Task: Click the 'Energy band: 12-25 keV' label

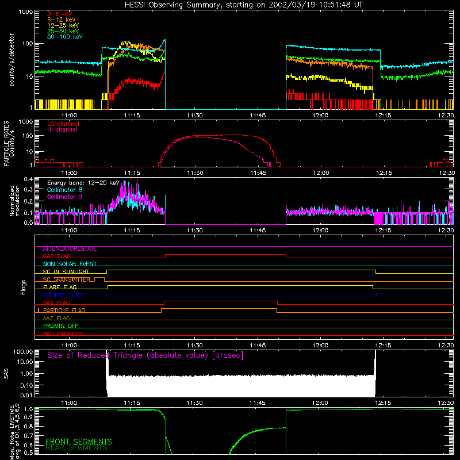Action: pyautogui.click(x=83, y=183)
